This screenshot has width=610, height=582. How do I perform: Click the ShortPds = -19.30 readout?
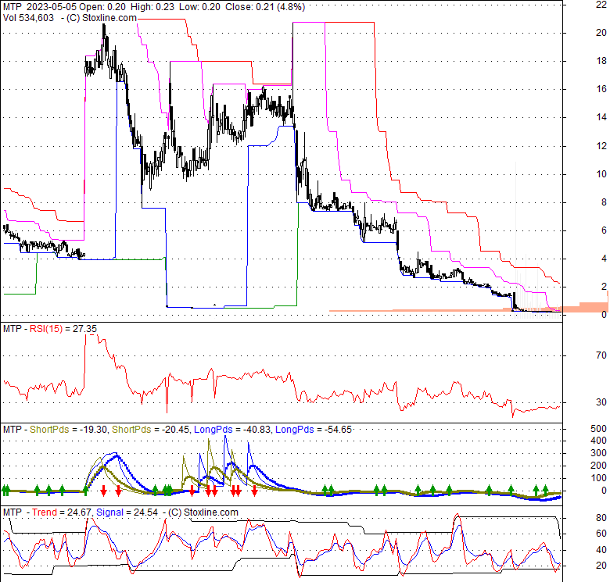click(x=68, y=430)
